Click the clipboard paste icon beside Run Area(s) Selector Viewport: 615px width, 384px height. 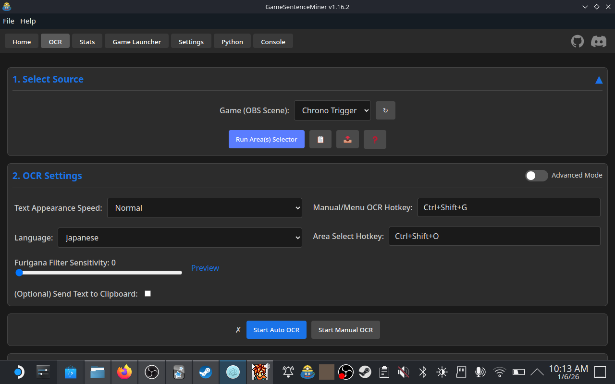point(320,139)
